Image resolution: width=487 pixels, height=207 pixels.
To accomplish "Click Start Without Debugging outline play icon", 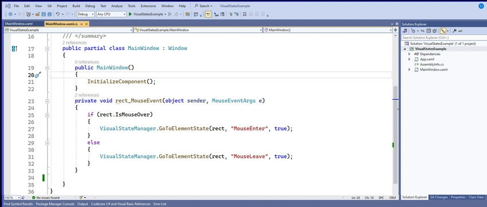I will 170,14.
